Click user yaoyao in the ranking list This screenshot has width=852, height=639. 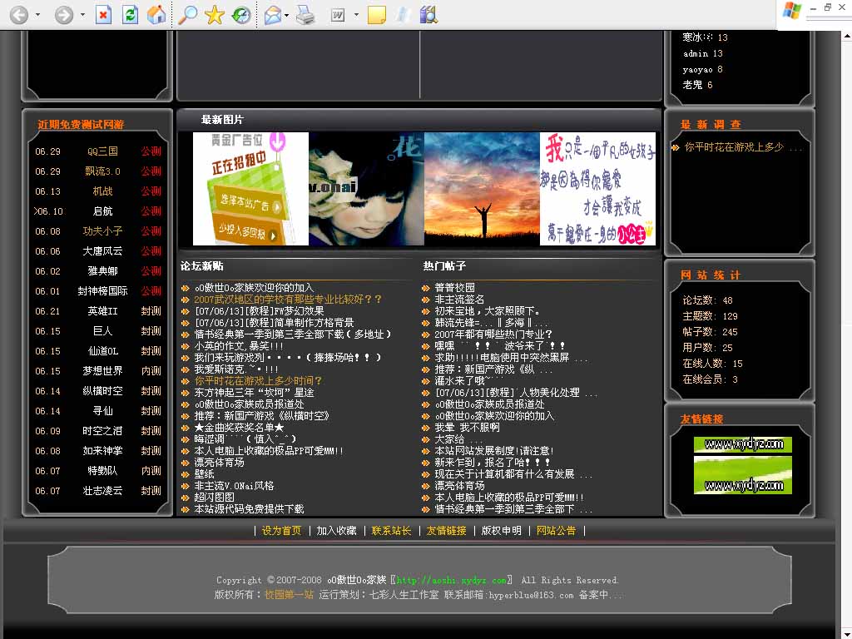pos(698,69)
